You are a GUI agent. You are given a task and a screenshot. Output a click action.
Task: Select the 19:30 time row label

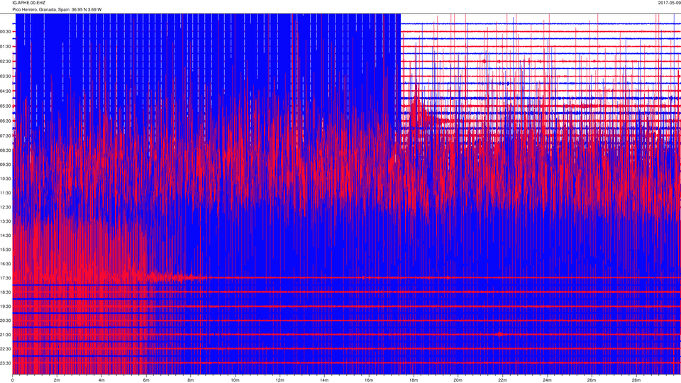pos(6,306)
